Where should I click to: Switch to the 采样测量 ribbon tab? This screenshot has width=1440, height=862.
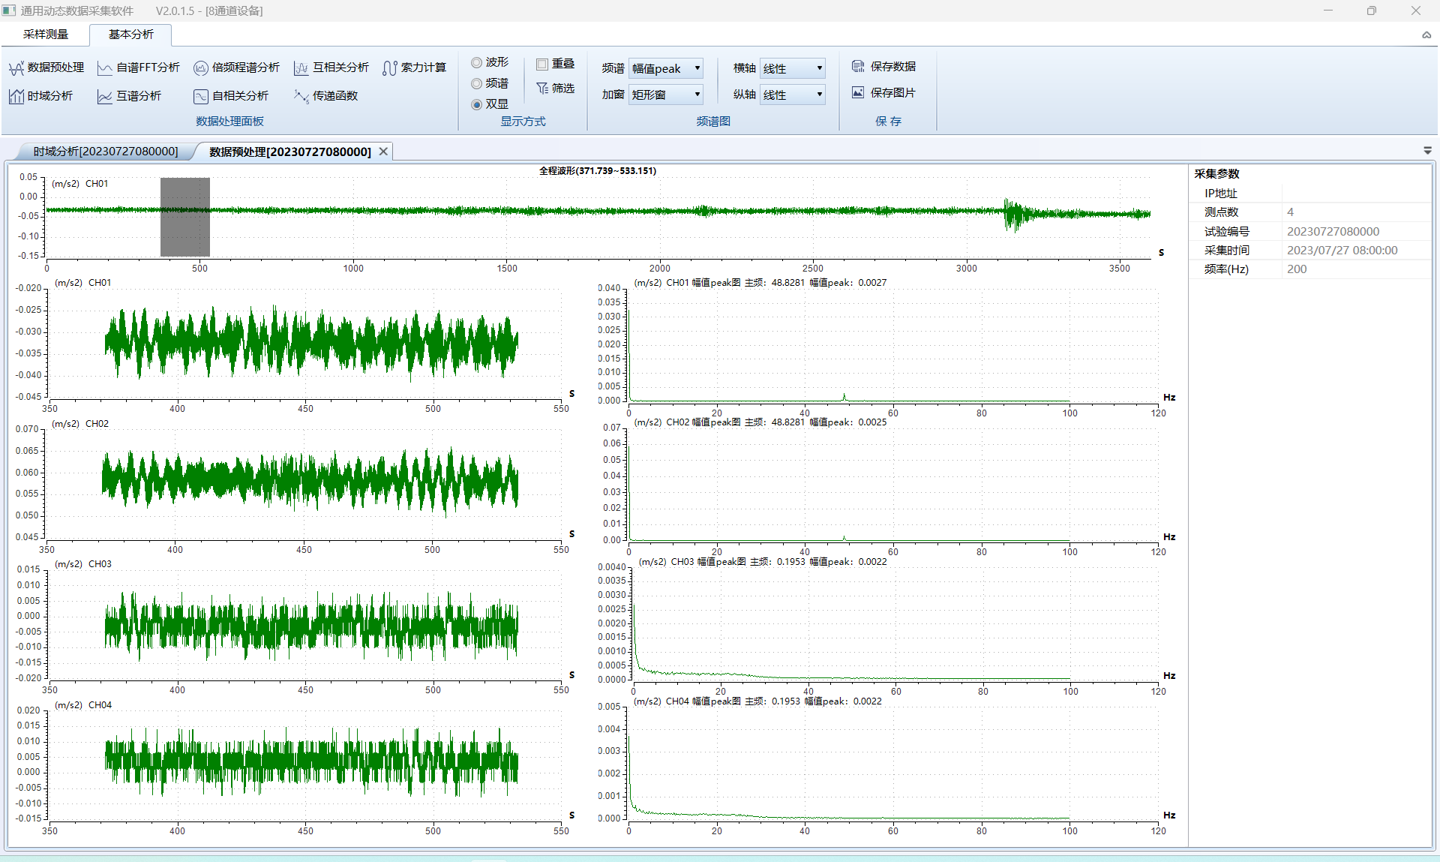[46, 35]
